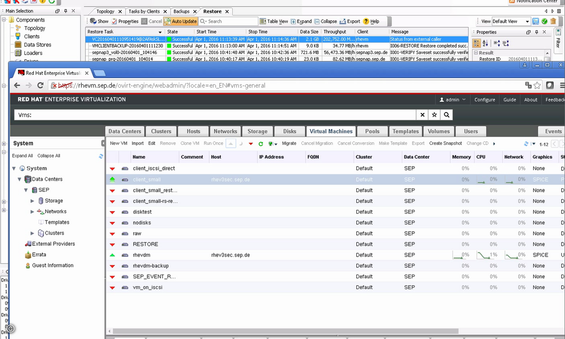Open Properties in the Restore toolbar

[125, 21]
